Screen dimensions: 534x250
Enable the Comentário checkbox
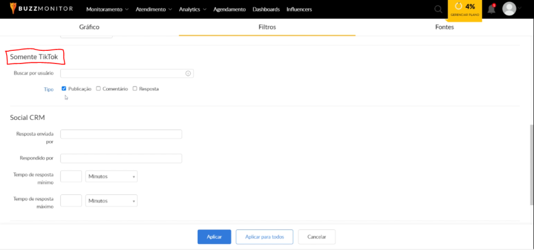pyautogui.click(x=98, y=88)
